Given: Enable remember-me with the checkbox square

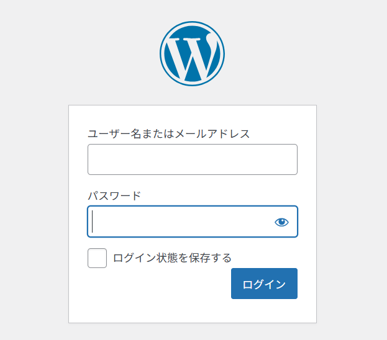Looking at the screenshot, I should click(97, 258).
